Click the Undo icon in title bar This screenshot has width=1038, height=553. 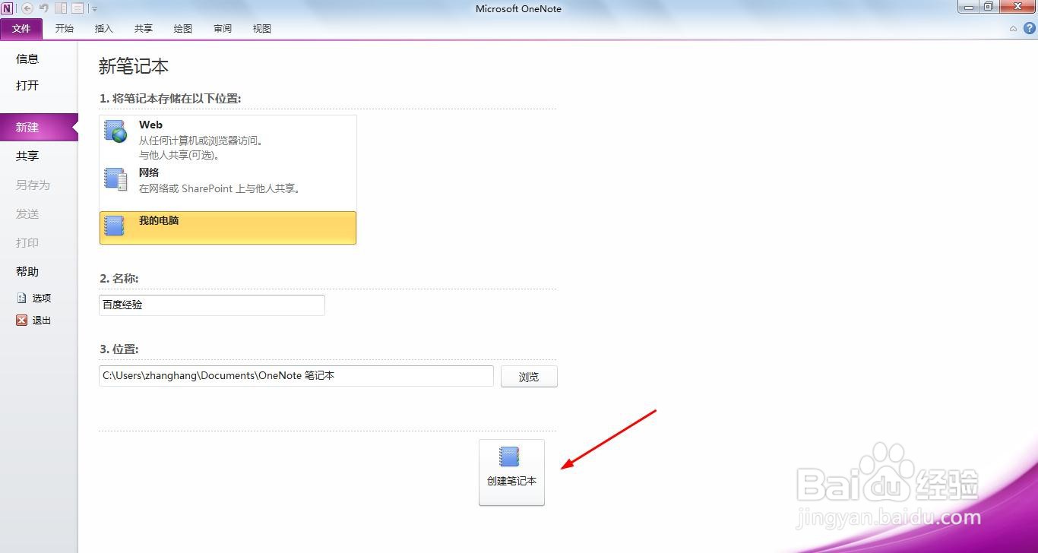tap(44, 8)
